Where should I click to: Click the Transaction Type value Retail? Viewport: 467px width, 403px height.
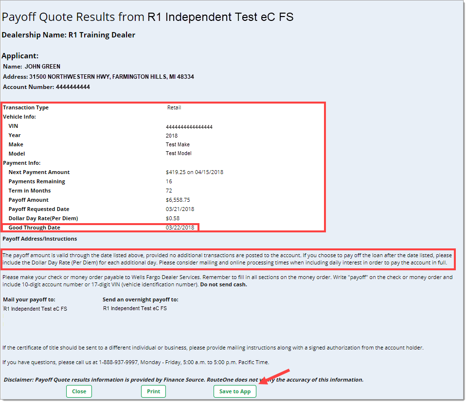(x=174, y=107)
